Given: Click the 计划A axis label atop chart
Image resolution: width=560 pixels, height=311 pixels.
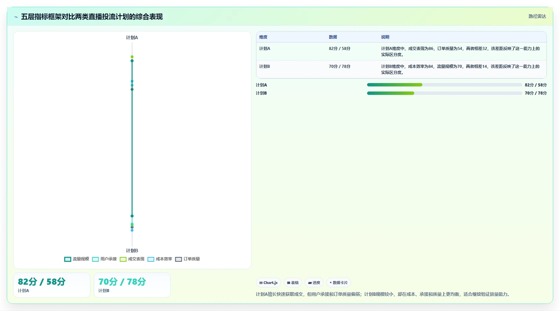Looking at the screenshot, I should point(132,37).
